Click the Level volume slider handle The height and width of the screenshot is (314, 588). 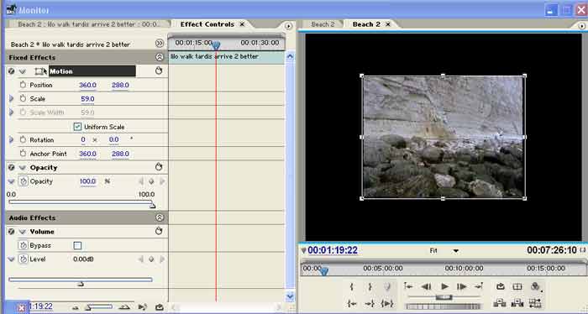pyautogui.click(x=81, y=285)
